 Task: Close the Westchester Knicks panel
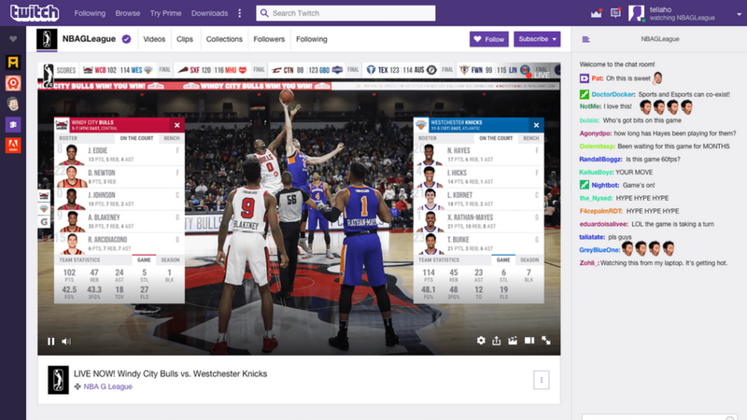pos(536,125)
